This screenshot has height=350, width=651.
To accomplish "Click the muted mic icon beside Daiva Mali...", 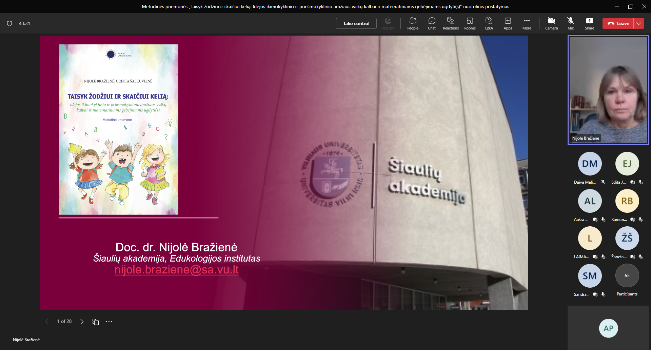I will [603, 182].
